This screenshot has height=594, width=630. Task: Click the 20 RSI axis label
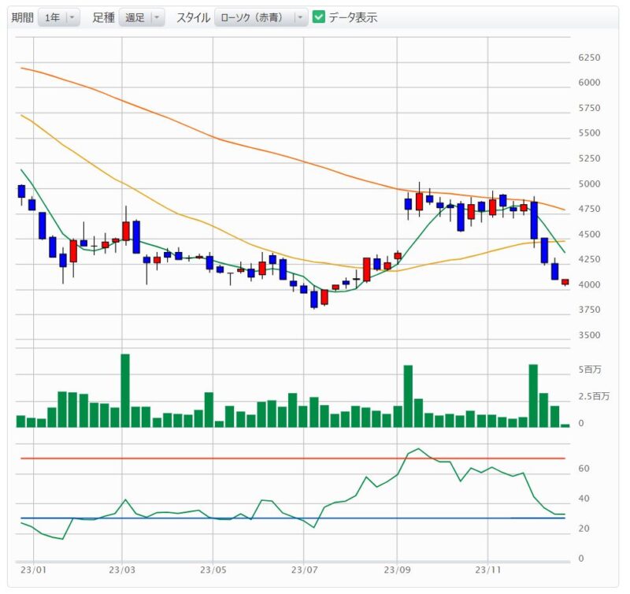click(x=584, y=529)
